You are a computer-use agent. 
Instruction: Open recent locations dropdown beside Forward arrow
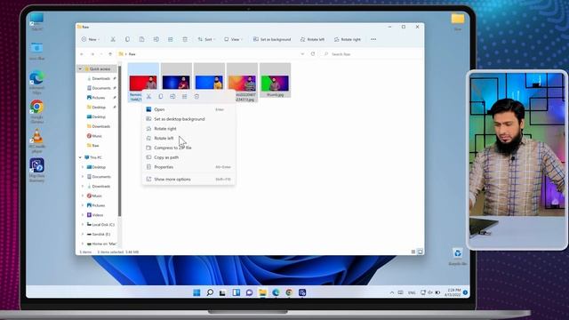coord(101,54)
